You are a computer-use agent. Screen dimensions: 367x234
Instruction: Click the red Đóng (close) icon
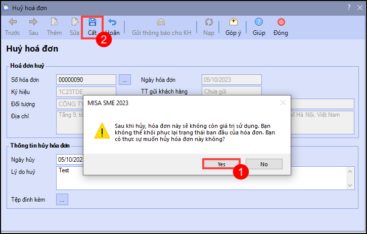click(x=281, y=22)
